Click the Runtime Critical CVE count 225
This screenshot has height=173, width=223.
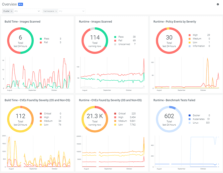pyautogui.click(x=134, y=113)
